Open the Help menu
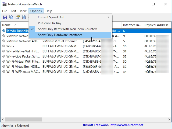 49,11
